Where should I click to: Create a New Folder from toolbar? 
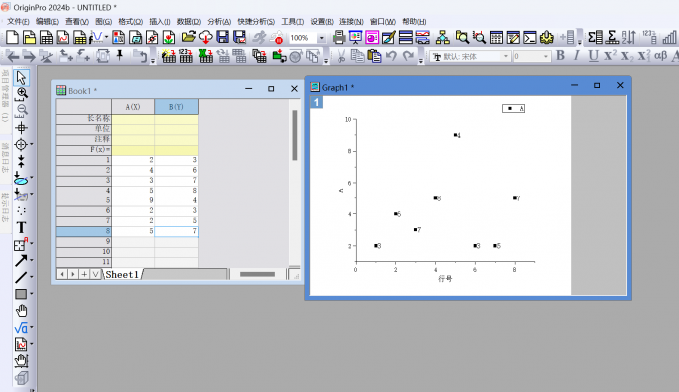point(29,38)
